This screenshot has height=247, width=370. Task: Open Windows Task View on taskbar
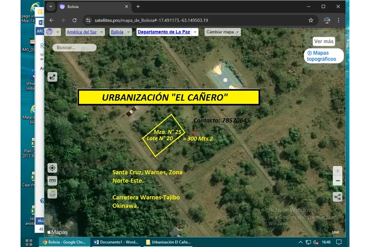point(29,242)
